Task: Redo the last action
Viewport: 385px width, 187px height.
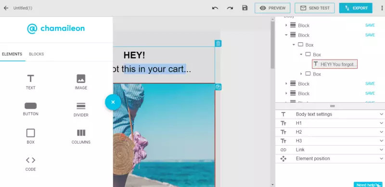Action: 230,8
